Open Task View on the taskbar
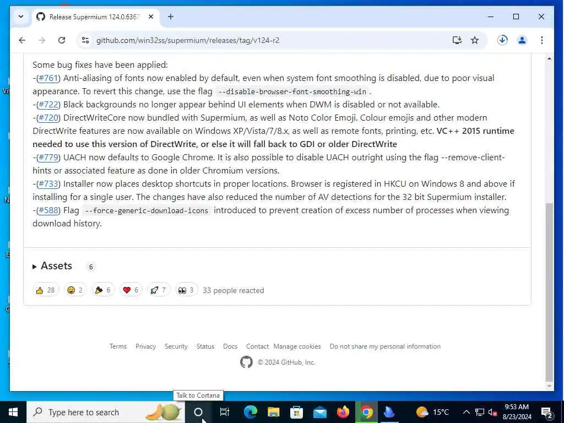The width and height of the screenshot is (564, 423). [225, 412]
